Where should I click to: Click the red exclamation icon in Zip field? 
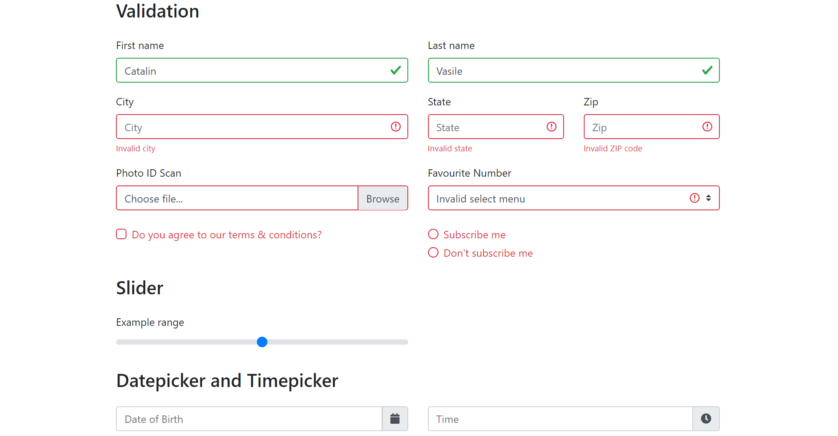click(707, 127)
